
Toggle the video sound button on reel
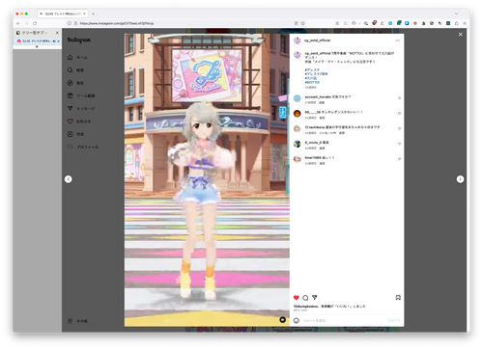282,319
